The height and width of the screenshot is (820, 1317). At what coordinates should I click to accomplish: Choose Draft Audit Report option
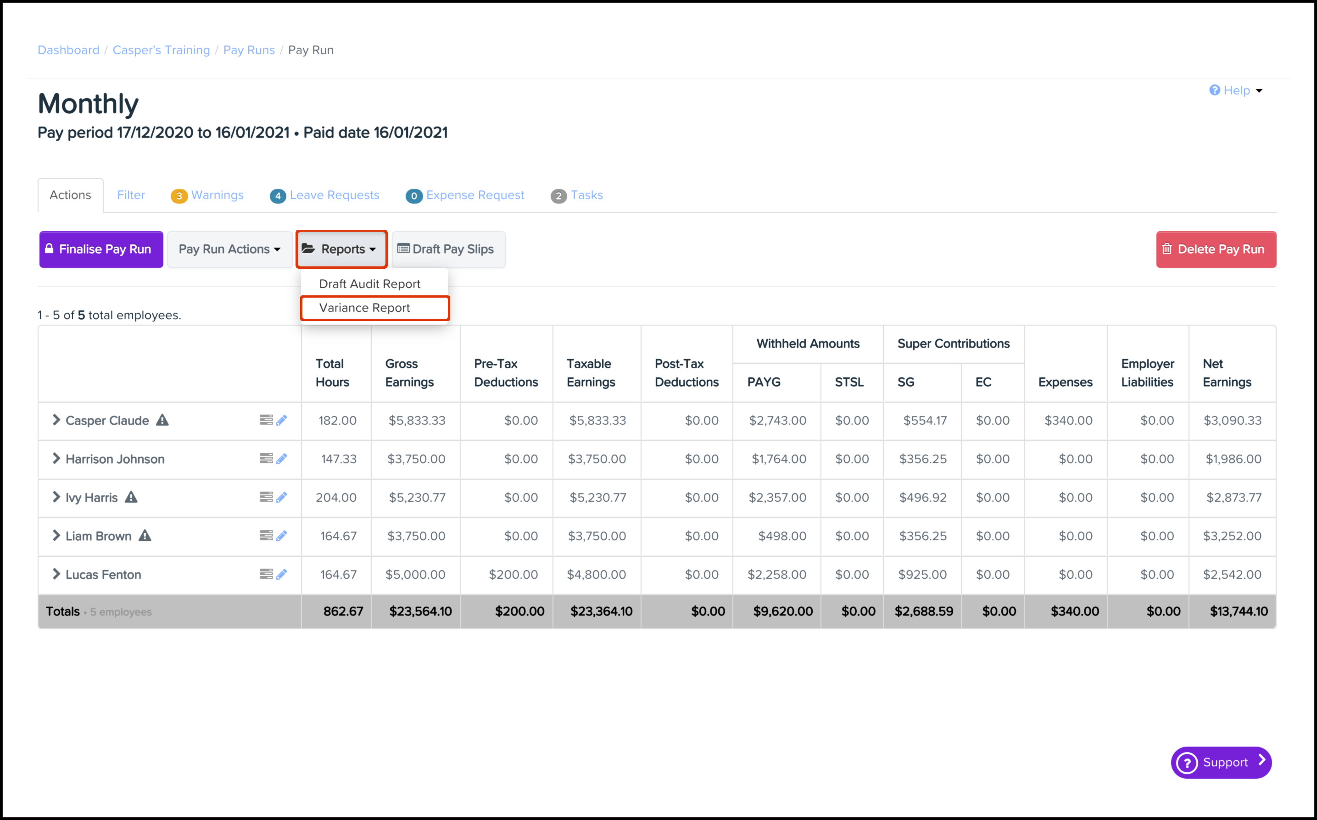[369, 284]
